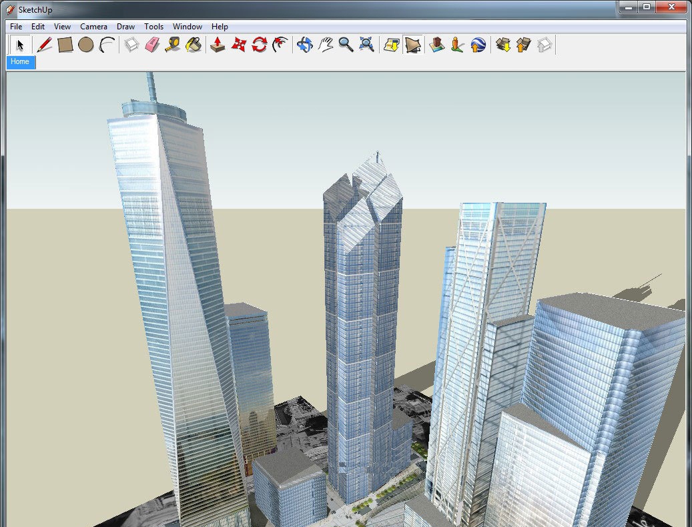Activate the Pan hand tool
The height and width of the screenshot is (527, 692).
325,45
